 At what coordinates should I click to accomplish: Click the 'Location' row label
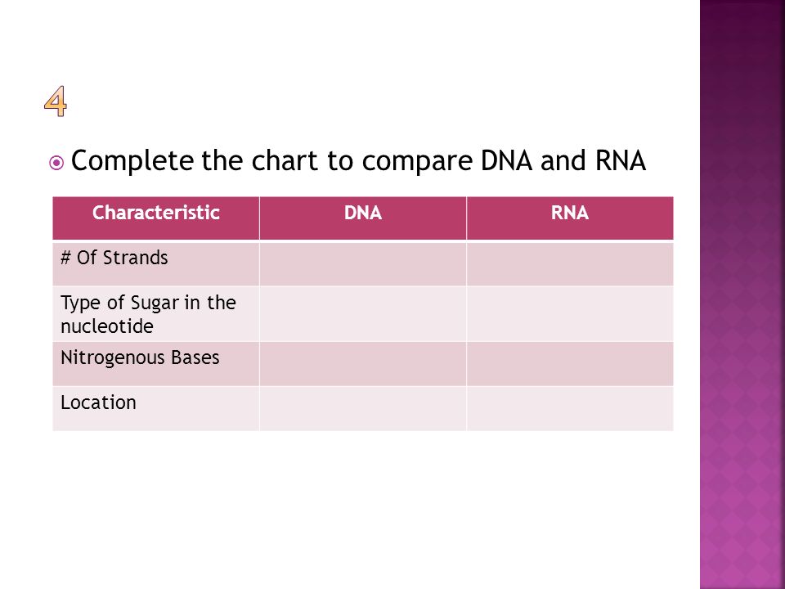98,402
